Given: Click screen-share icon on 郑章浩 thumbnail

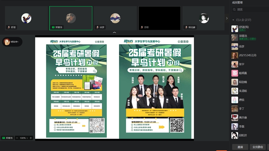Looking at the screenshot, I should [53, 27].
